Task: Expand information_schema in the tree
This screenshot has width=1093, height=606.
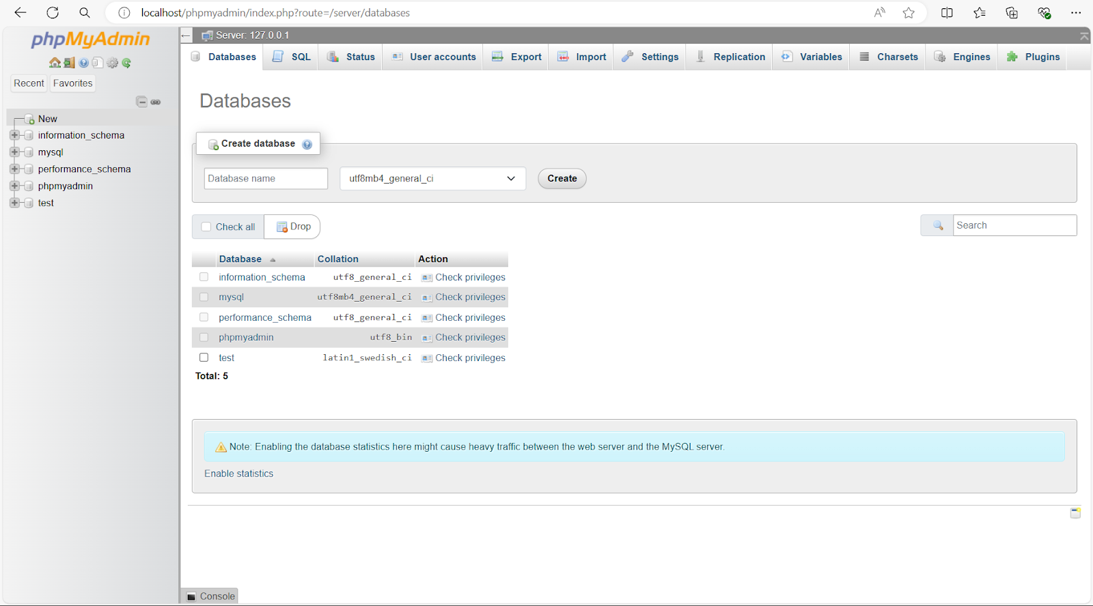Action: (14, 135)
